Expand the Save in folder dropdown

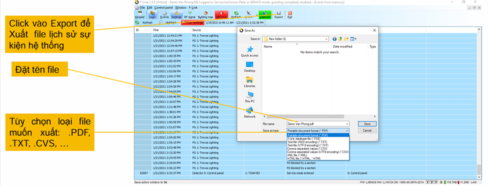point(326,39)
